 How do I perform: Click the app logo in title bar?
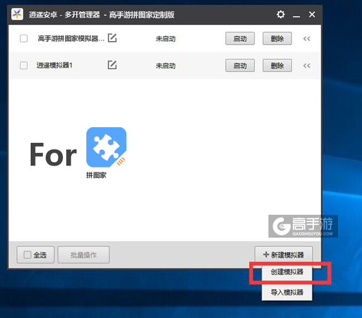[x=17, y=14]
